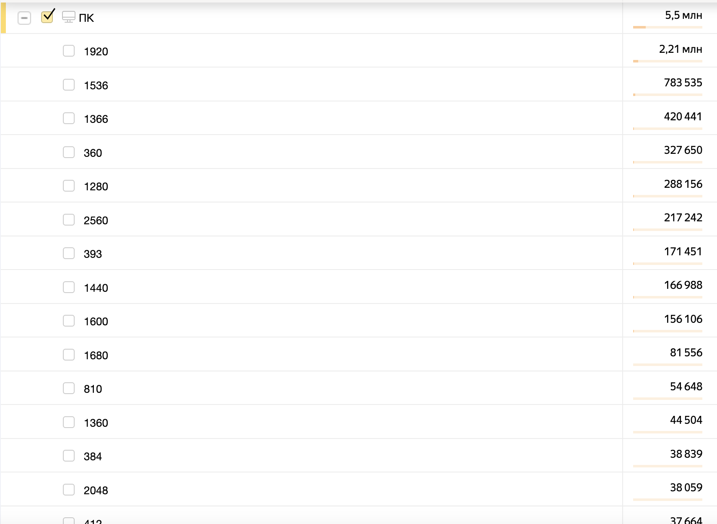The height and width of the screenshot is (524, 717).
Task: Check the 1440 resolution box
Action: coord(69,287)
